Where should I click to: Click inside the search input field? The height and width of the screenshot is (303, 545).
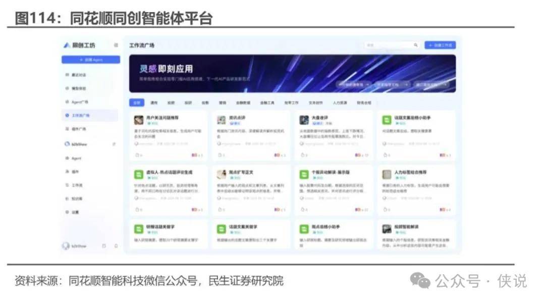392,45
